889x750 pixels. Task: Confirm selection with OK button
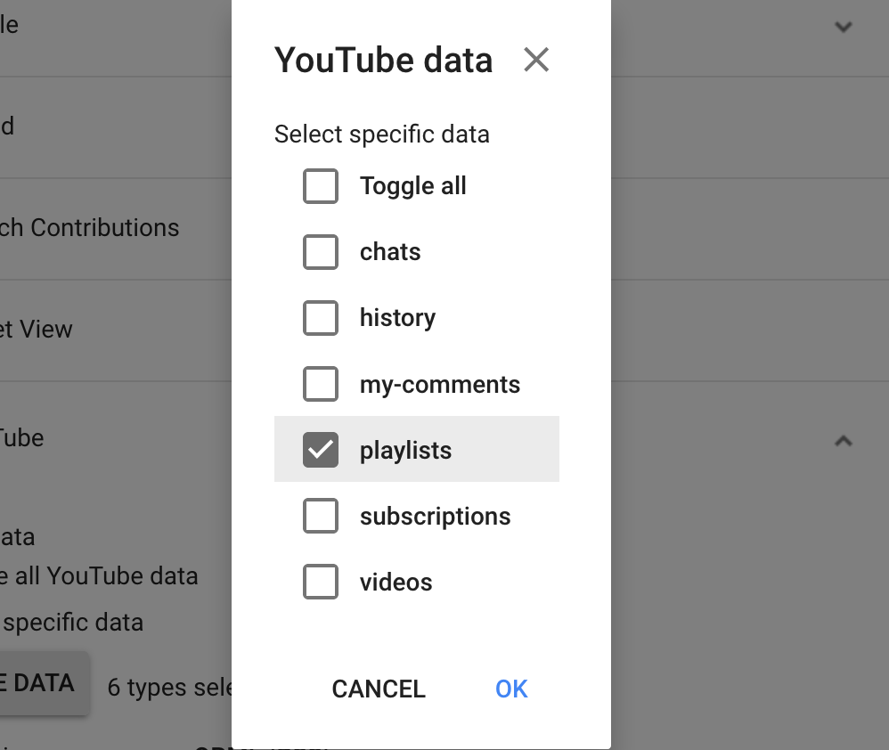click(x=511, y=689)
